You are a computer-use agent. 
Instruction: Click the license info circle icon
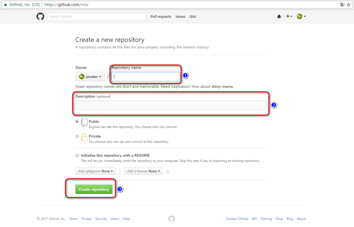click(x=168, y=172)
